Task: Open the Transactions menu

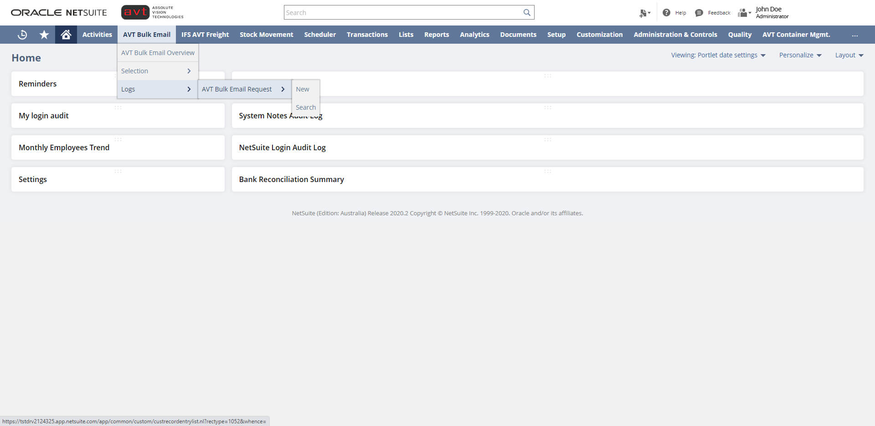Action: pyautogui.click(x=367, y=35)
